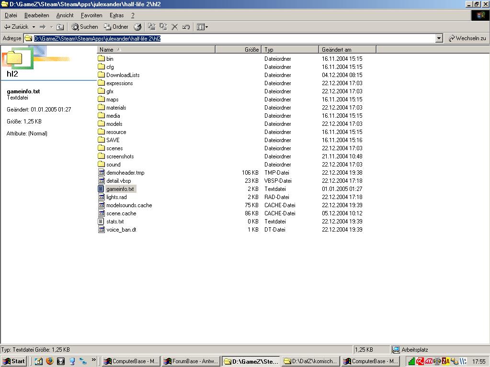Viewport: 490px width, 367px height.
Task: Select the SAVE folder icon
Action: click(101, 140)
